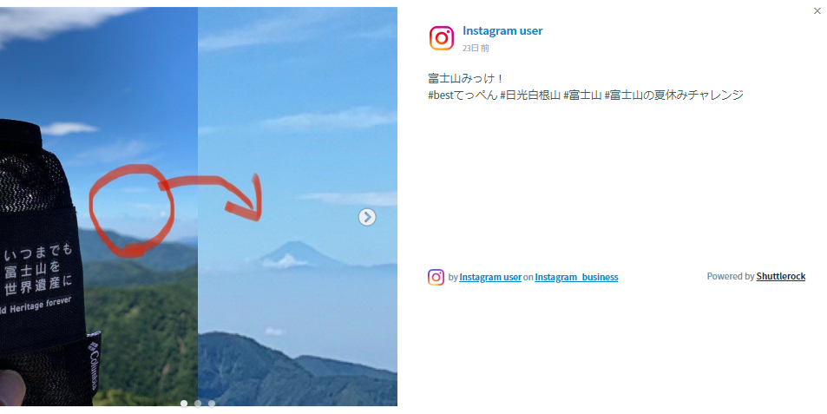827x414 pixels.
Task: Click the caption text "富士山みっけ！"
Action: (466, 79)
